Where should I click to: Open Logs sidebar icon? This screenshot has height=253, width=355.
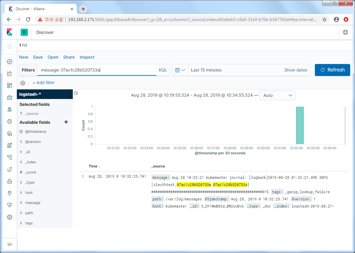(10, 145)
